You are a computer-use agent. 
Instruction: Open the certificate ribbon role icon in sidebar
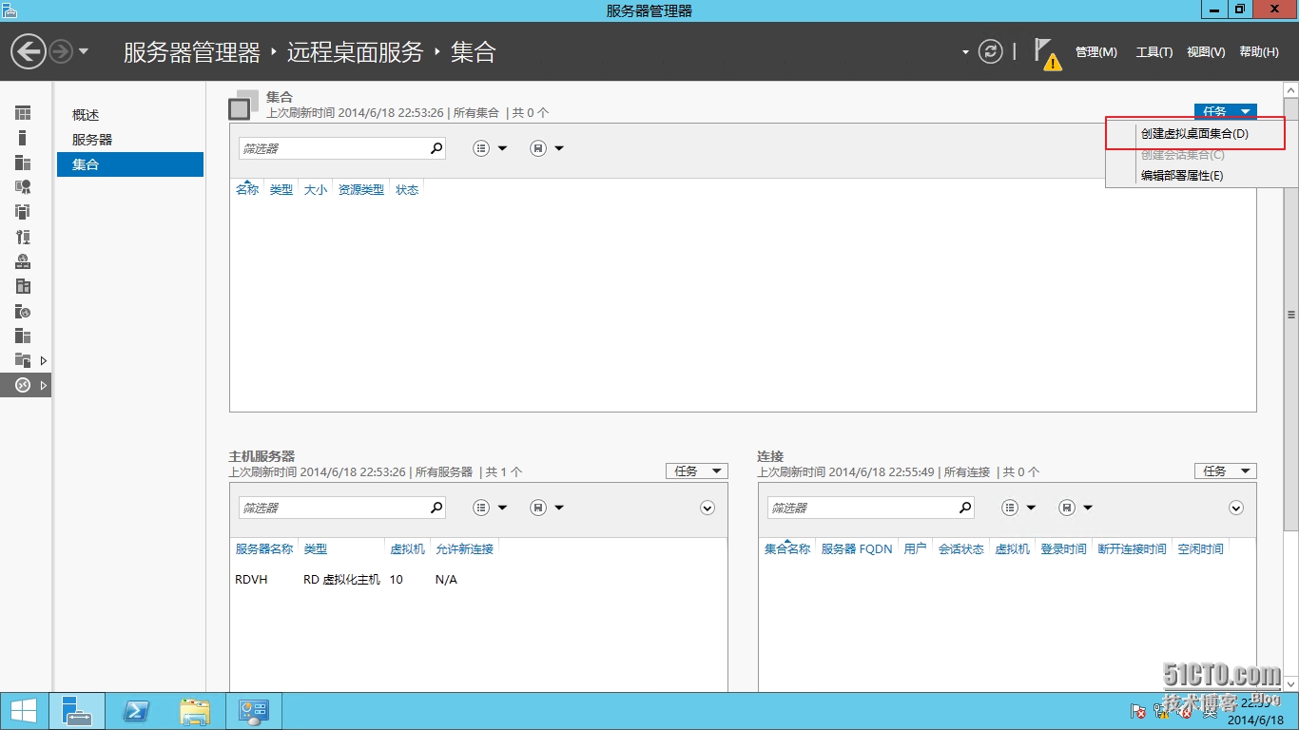click(x=23, y=187)
